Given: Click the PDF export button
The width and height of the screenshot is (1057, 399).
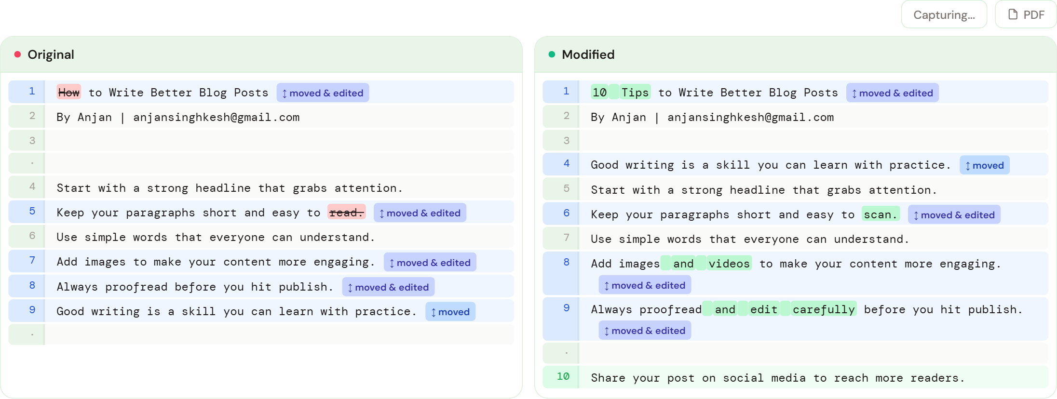Looking at the screenshot, I should coord(1026,14).
